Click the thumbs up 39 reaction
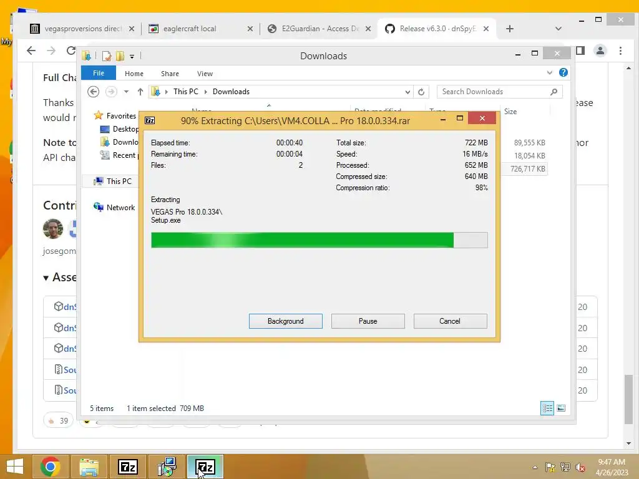Image resolution: width=639 pixels, height=479 pixels. (x=58, y=420)
